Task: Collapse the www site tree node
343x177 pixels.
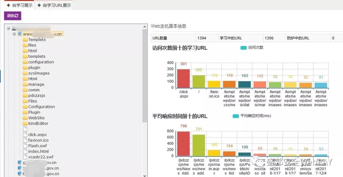Action: click(x=14, y=34)
